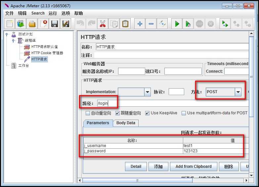Switch to the Body Data tab

coord(126,123)
